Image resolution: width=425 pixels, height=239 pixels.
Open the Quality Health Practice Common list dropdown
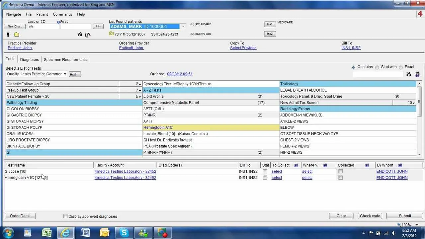click(64, 74)
